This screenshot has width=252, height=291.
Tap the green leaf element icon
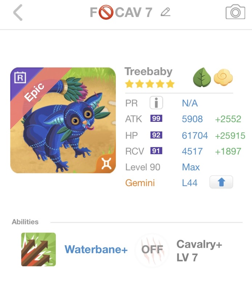tap(202, 77)
